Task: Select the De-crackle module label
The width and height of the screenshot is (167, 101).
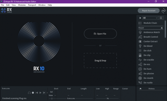Action: pyautogui.click(x=149, y=60)
